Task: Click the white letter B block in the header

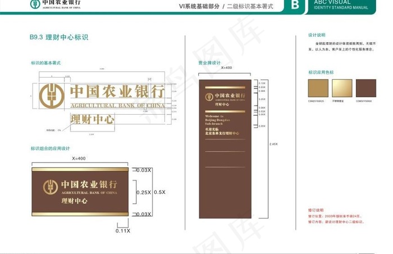Action: [295, 4]
